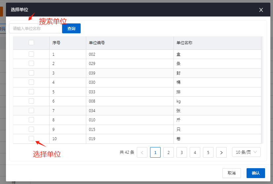Click the 单位名称 column header
273x184 pixels.
click(184, 43)
